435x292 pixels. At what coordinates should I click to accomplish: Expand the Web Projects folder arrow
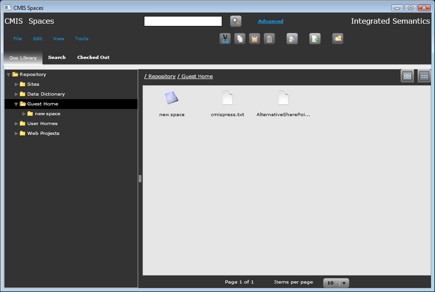coord(17,133)
